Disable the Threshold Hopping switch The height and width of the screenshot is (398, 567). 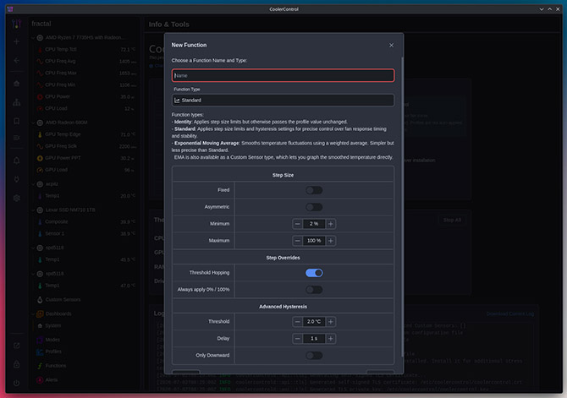pos(314,273)
